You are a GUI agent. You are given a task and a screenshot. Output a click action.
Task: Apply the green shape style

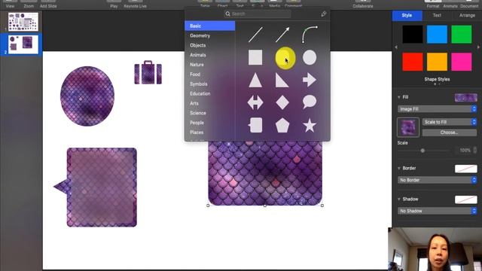point(462,34)
